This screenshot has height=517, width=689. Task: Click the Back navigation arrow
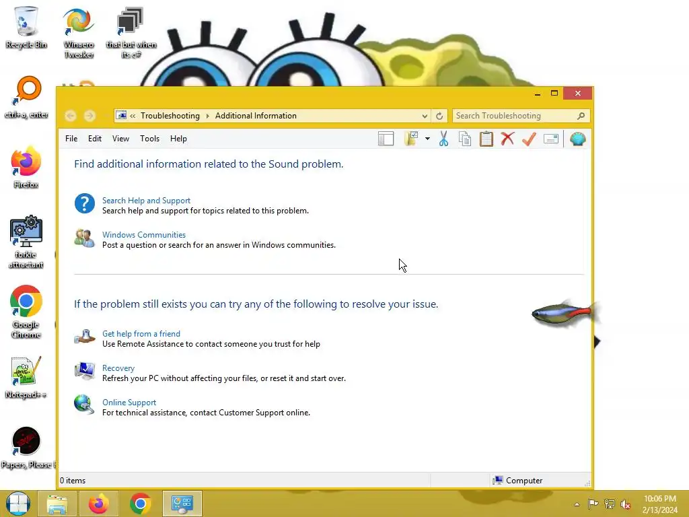[70, 116]
